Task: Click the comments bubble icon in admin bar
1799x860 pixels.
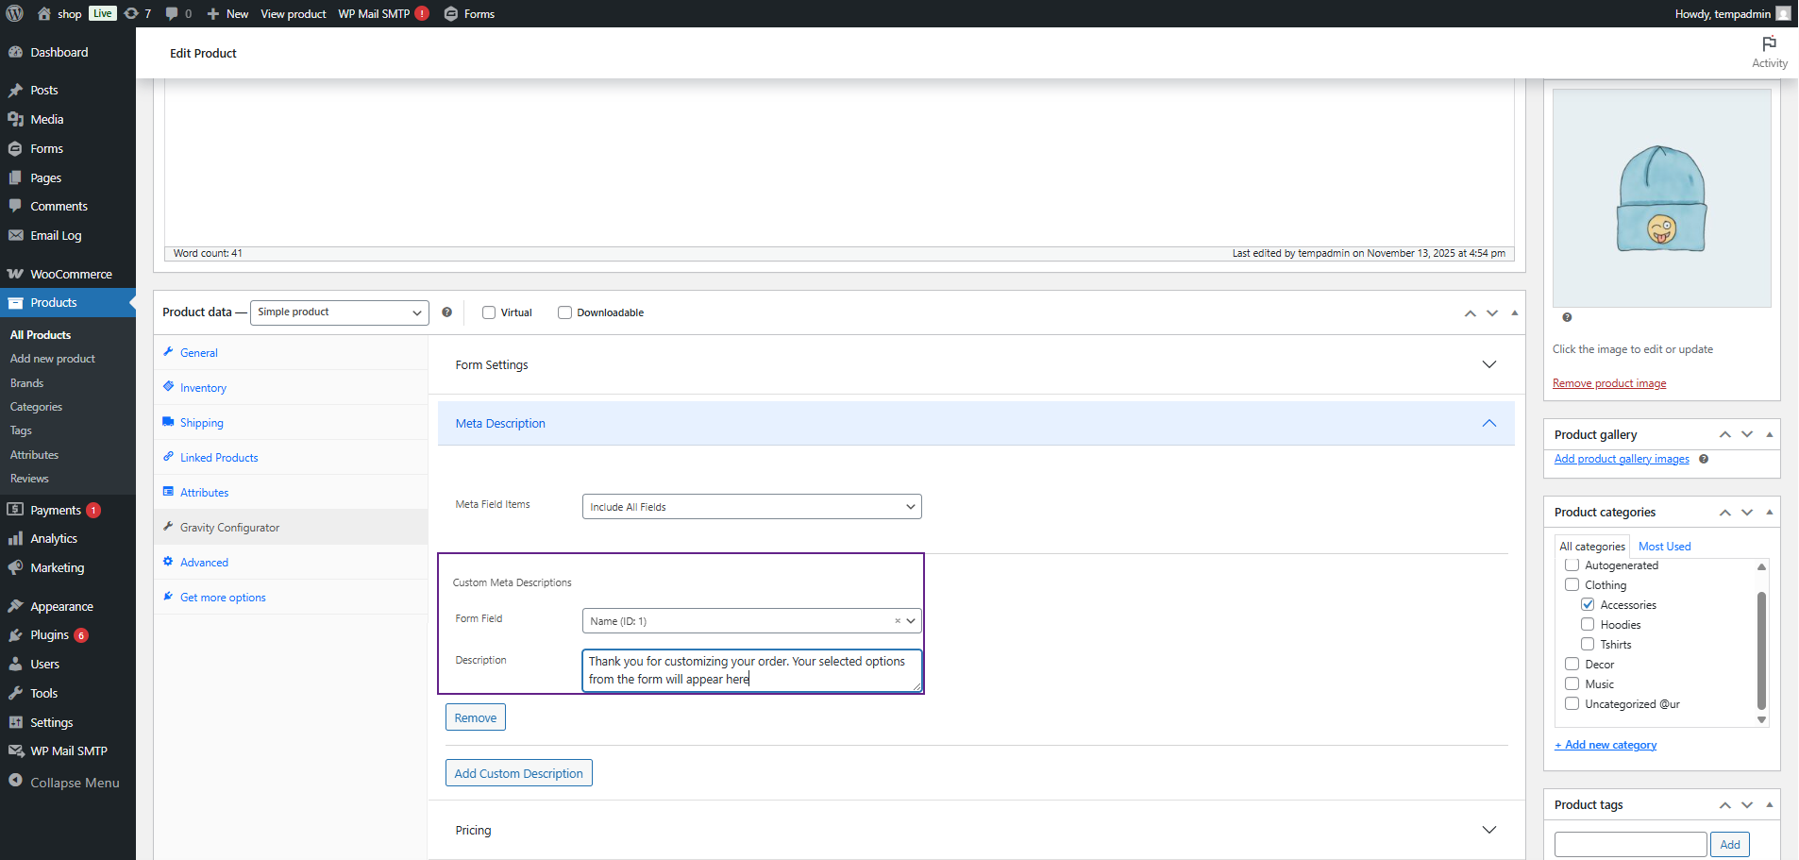Action: pyautogui.click(x=172, y=13)
